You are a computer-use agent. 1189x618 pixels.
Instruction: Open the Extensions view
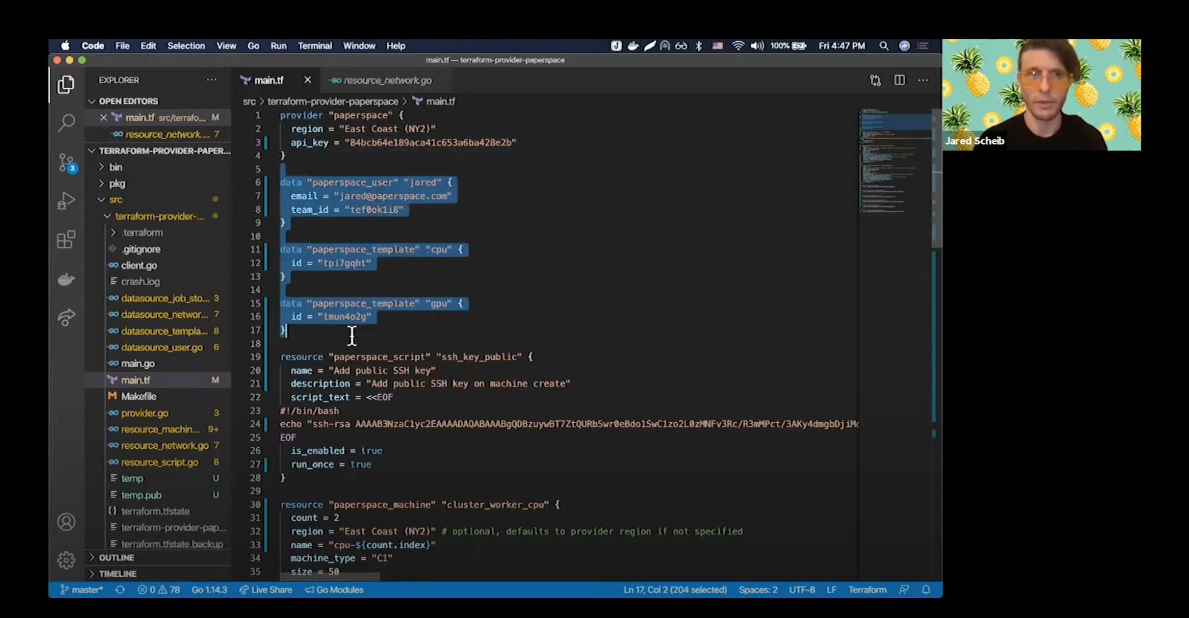coord(66,240)
